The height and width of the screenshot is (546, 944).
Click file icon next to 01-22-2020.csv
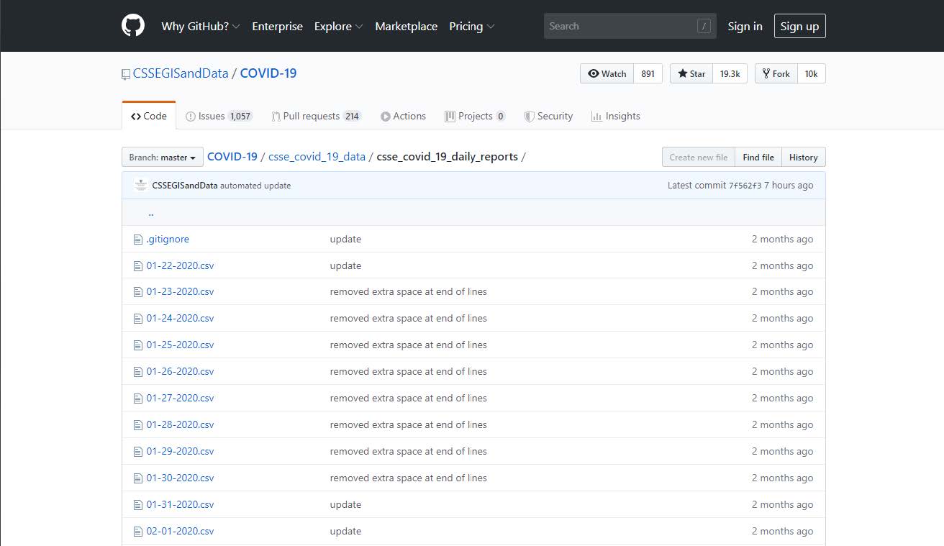tap(138, 266)
